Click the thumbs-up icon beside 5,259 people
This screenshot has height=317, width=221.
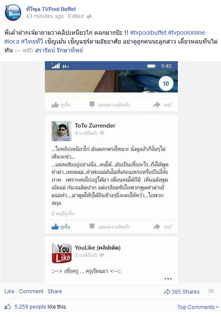[x=7, y=307]
